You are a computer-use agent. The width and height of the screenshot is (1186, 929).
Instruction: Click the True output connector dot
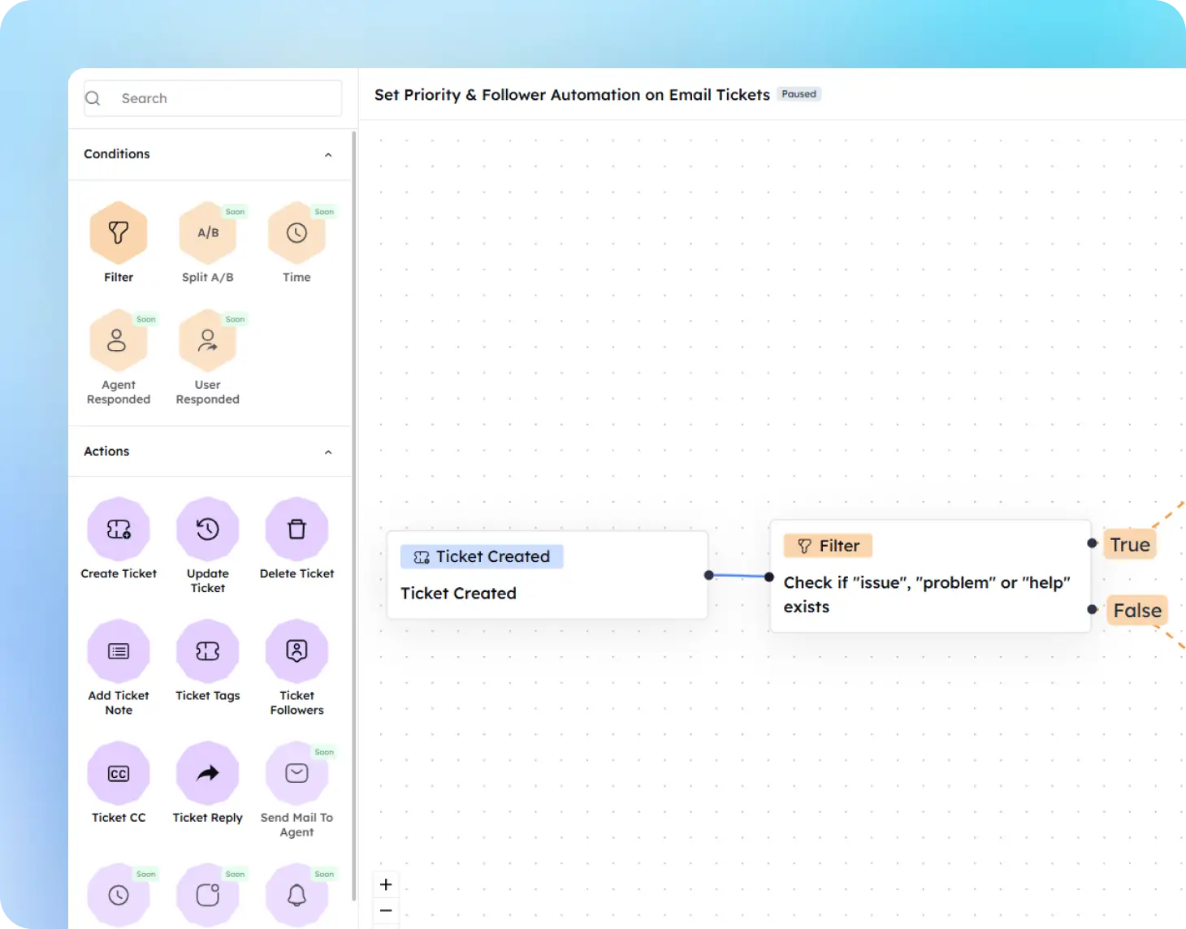click(1093, 543)
